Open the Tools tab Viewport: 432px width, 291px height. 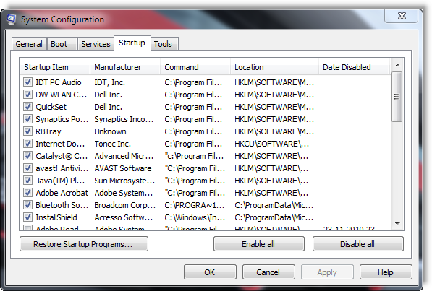[164, 44]
